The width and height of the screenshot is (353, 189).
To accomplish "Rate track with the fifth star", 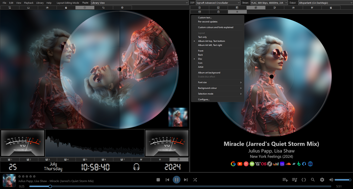I will pyautogui.click(x=34, y=176).
